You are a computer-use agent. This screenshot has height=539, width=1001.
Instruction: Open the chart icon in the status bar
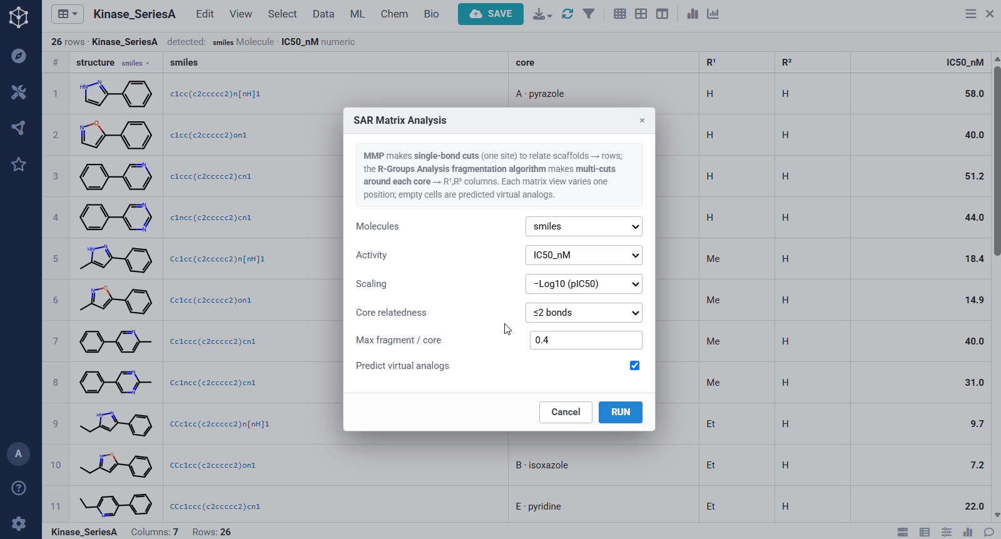tap(968, 532)
